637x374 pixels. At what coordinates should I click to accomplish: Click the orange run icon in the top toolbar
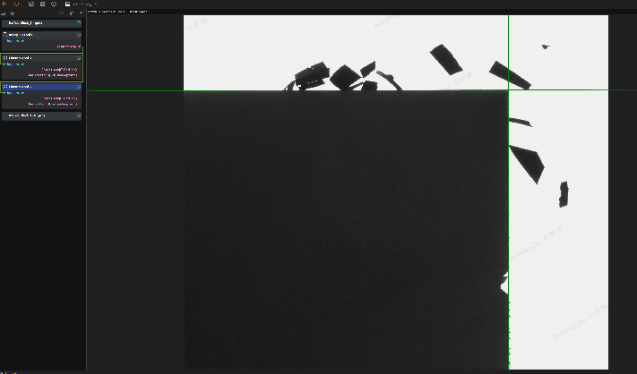click(x=4, y=4)
